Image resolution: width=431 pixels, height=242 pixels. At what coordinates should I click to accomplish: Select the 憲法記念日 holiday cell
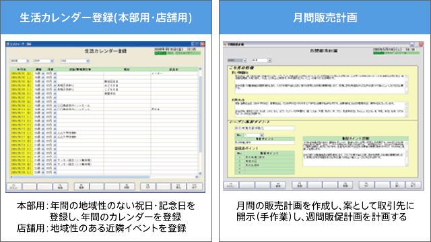pos(127,81)
